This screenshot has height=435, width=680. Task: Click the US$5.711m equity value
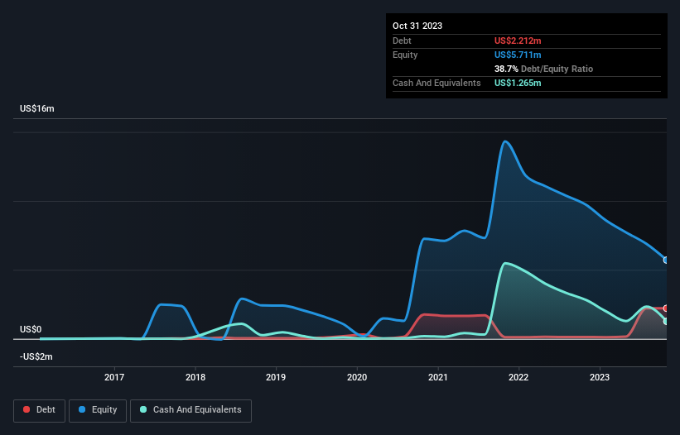[518, 55]
